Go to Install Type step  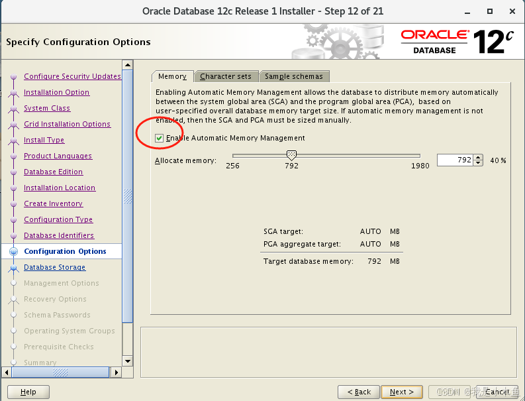click(44, 140)
